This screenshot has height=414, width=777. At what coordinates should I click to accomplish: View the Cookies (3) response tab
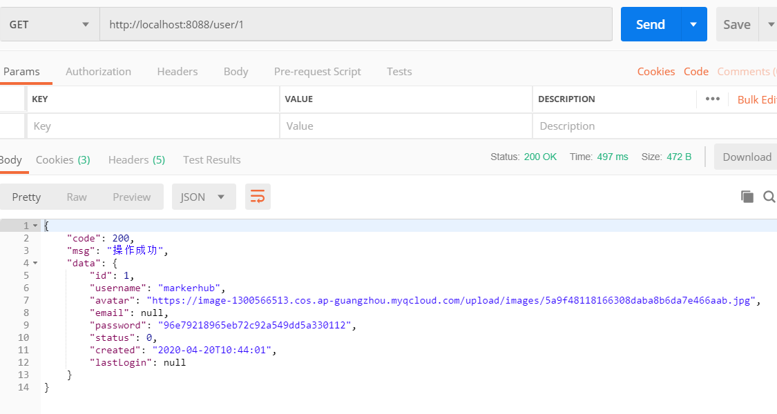pos(63,159)
